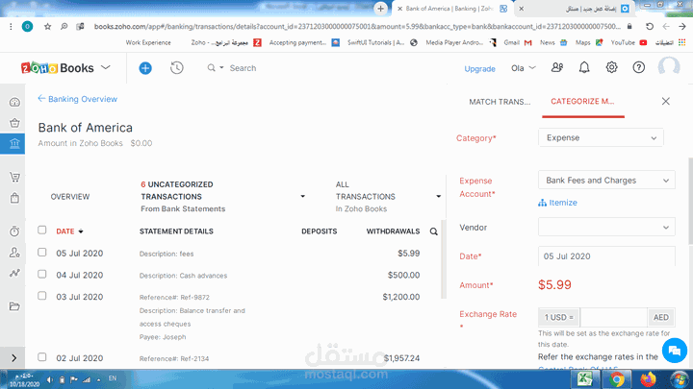The height and width of the screenshot is (389, 693).
Task: Click the user profile avatar
Action: coord(669,67)
